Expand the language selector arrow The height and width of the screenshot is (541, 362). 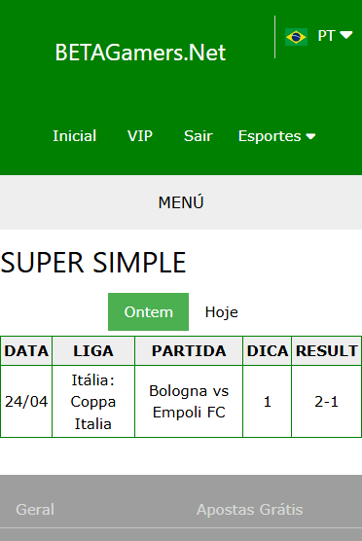pos(346,35)
